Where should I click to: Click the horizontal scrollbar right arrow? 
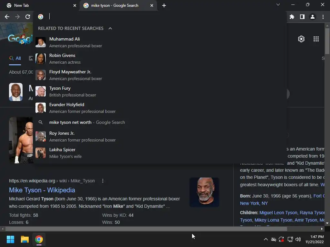pyautogui.click(x=322, y=229)
